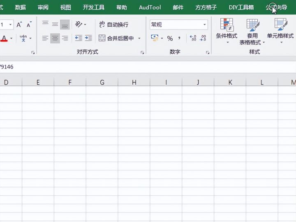Image resolution: width=296 pixels, height=222 pixels.
Task: Open 单元格样式 cell styles
Action: click(280, 31)
